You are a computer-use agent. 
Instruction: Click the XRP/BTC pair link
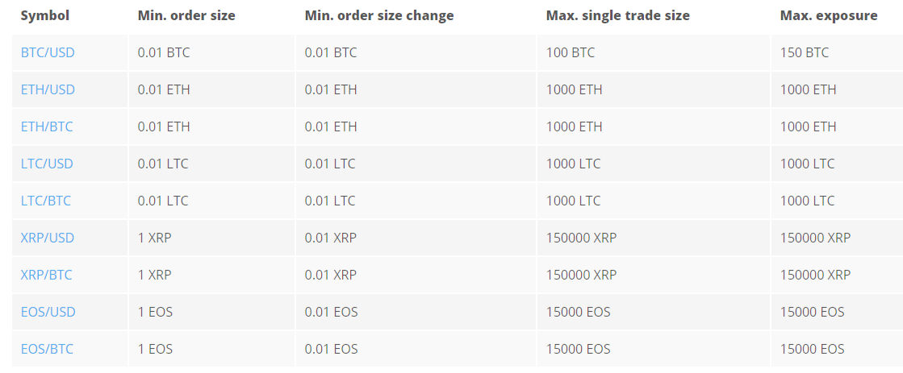(47, 275)
